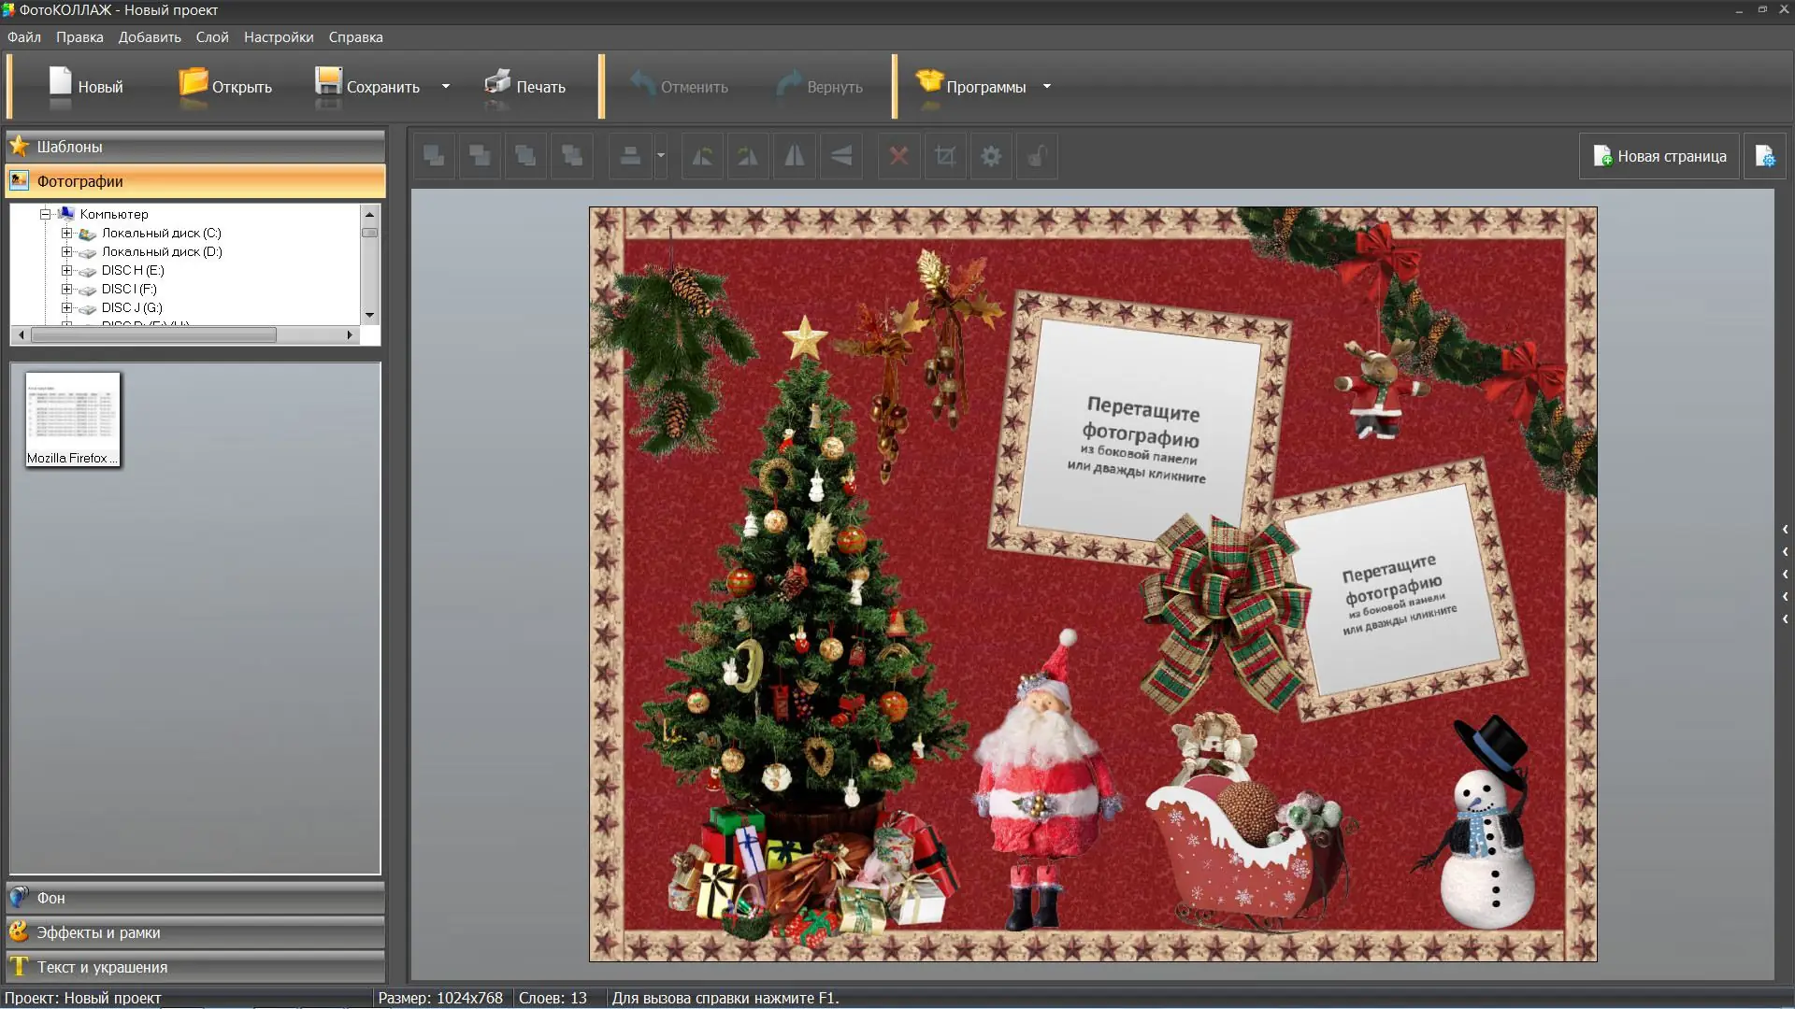This screenshot has height=1009, width=1795.
Task: Open the Сохранить dropdown arrow
Action: click(446, 87)
